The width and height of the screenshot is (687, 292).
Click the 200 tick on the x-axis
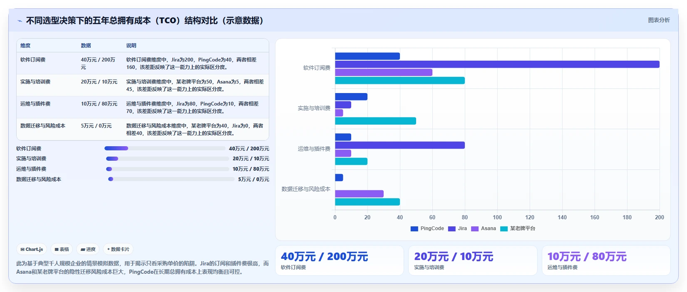coord(660,217)
